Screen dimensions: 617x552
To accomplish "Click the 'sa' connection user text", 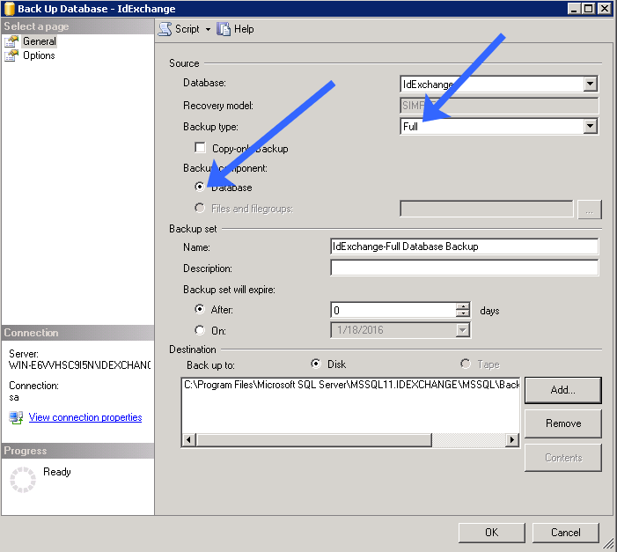I will pyautogui.click(x=14, y=397).
